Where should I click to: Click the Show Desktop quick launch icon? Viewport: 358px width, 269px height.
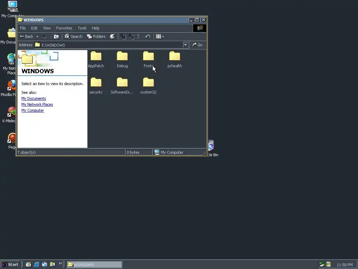pos(28,265)
